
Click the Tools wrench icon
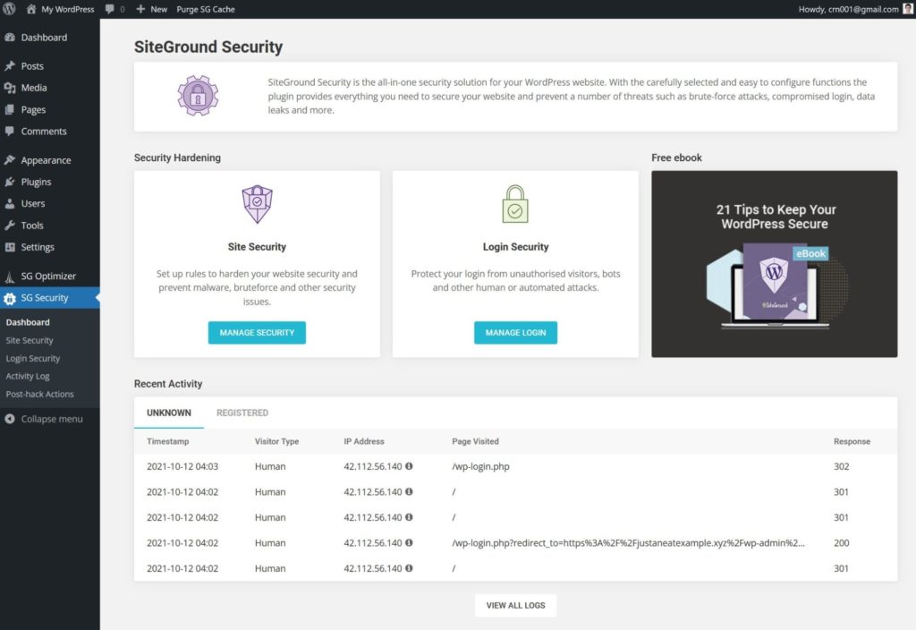(x=9, y=225)
